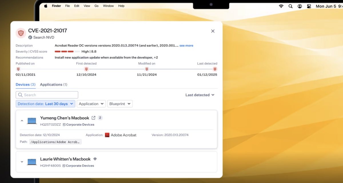
Task: Switch to the Applications (1) tab
Action: click(53, 85)
